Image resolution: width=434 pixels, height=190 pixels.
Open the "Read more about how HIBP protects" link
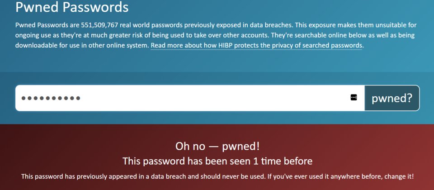tap(256, 45)
